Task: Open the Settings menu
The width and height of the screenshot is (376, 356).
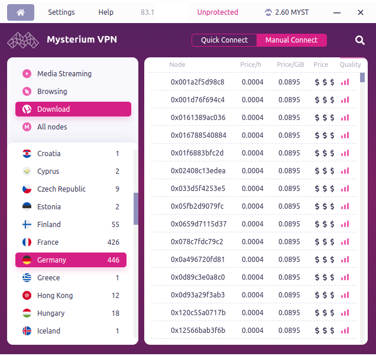Action: point(61,12)
